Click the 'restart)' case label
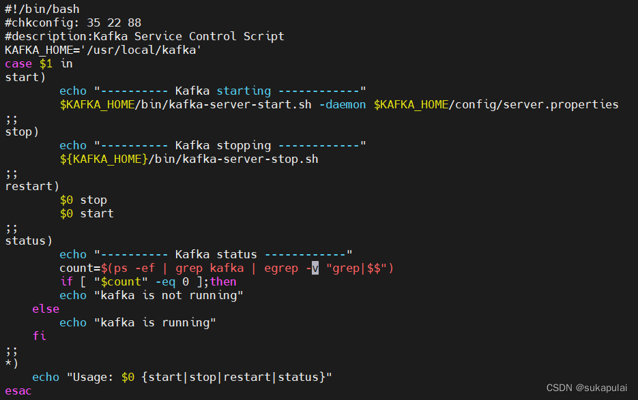 pos(32,187)
